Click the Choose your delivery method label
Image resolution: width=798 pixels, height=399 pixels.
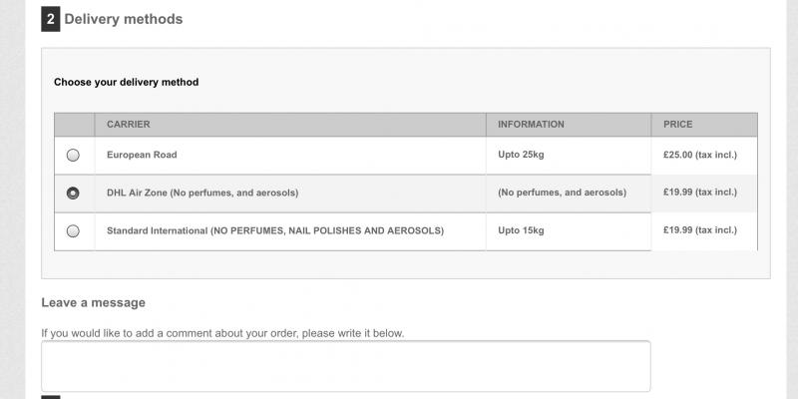tap(126, 82)
